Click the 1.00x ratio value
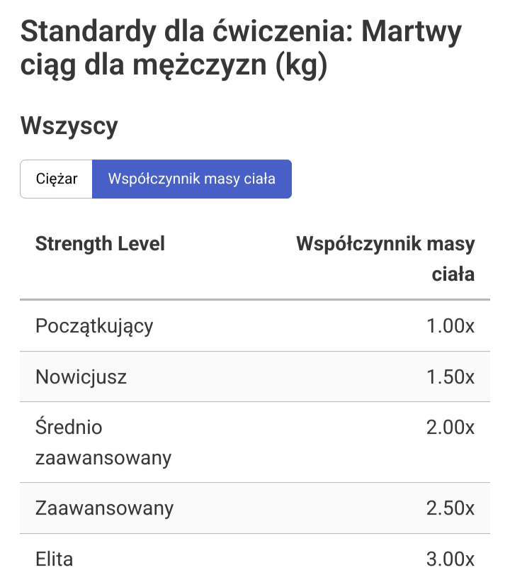Viewport: 510px width, 587px height. tap(450, 326)
